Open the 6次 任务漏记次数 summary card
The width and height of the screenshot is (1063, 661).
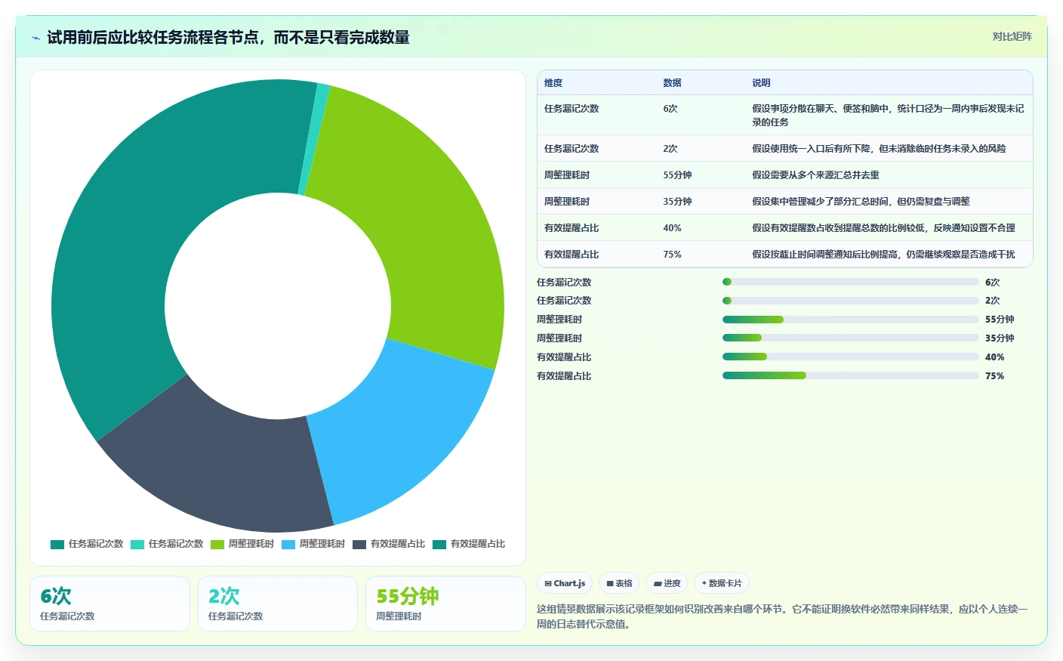[x=109, y=604]
